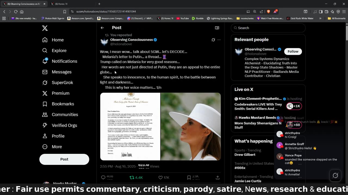Screen dimensions: 348x195
Task: Click the share icon in address bar
Action: click(x=261, y=12)
